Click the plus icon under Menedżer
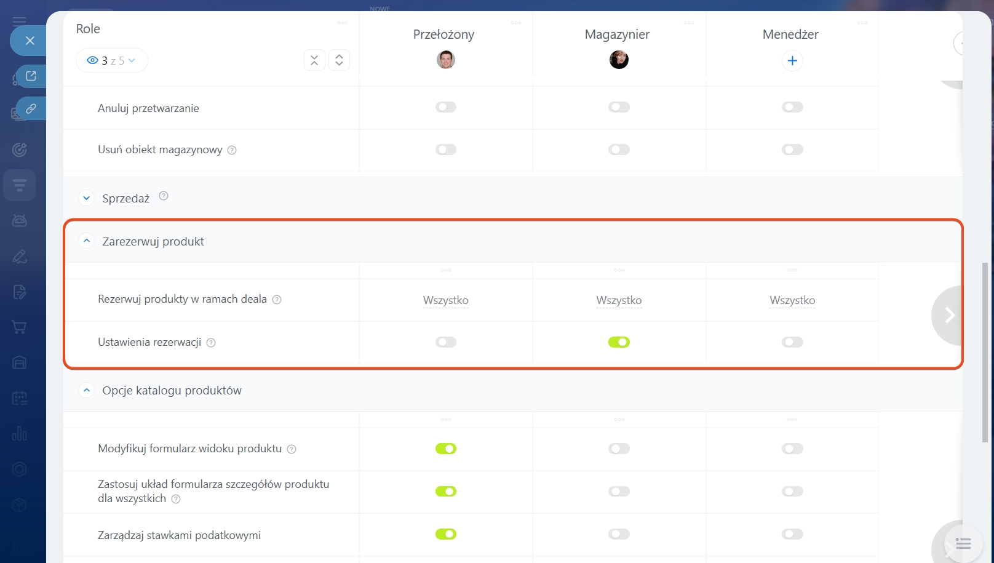994x563 pixels. tap(792, 60)
